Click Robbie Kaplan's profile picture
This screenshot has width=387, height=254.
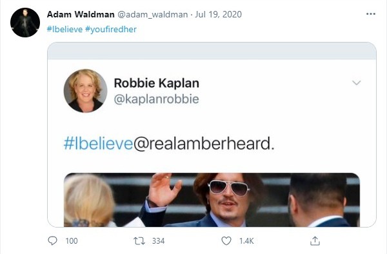pos(85,91)
